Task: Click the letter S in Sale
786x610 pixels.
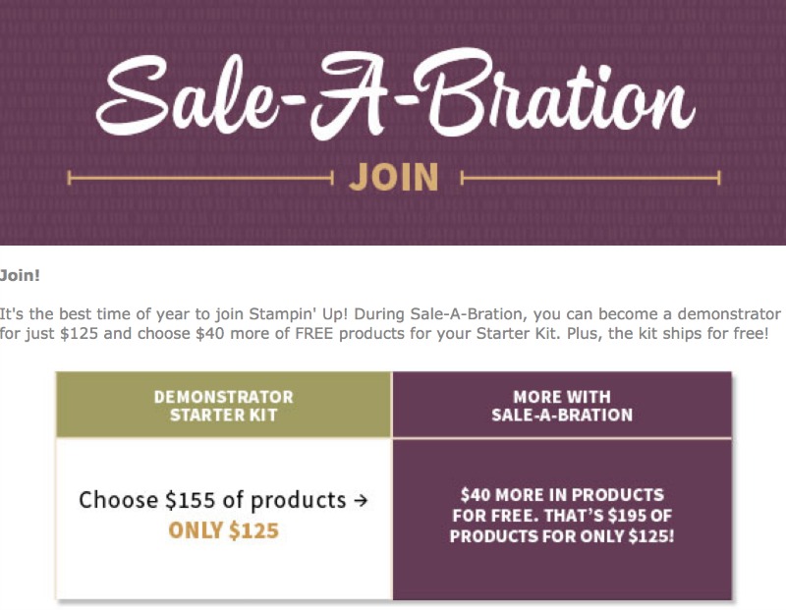Action: [x=133, y=94]
